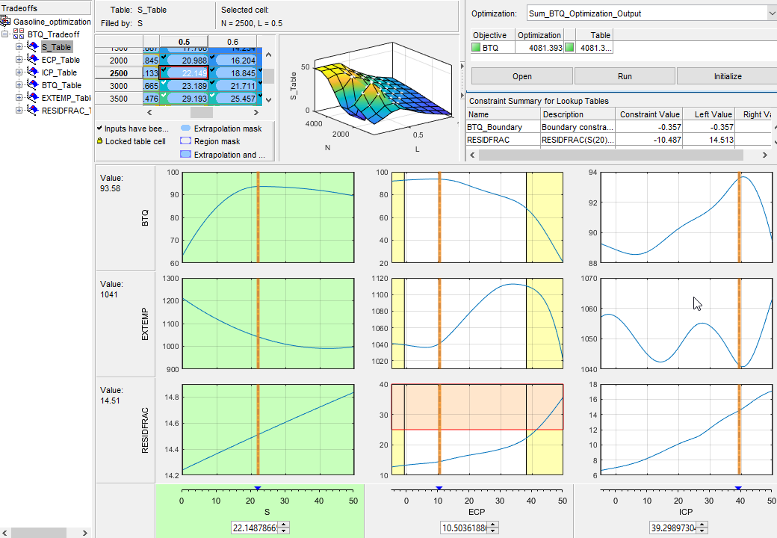Screen dimensions: 777x538
Task: Click the Gasoline_optimization project icon
Action: [x=6, y=21]
